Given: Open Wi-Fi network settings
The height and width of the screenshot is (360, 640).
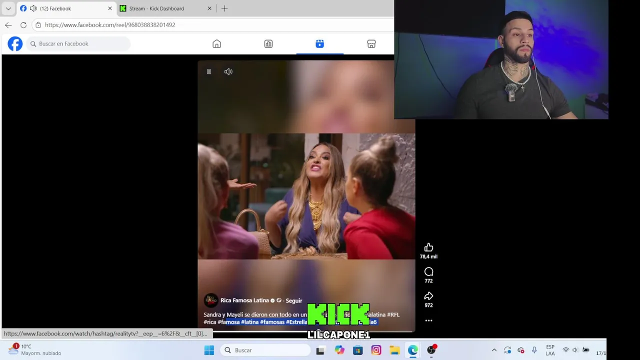Looking at the screenshot, I should [x=566, y=350].
